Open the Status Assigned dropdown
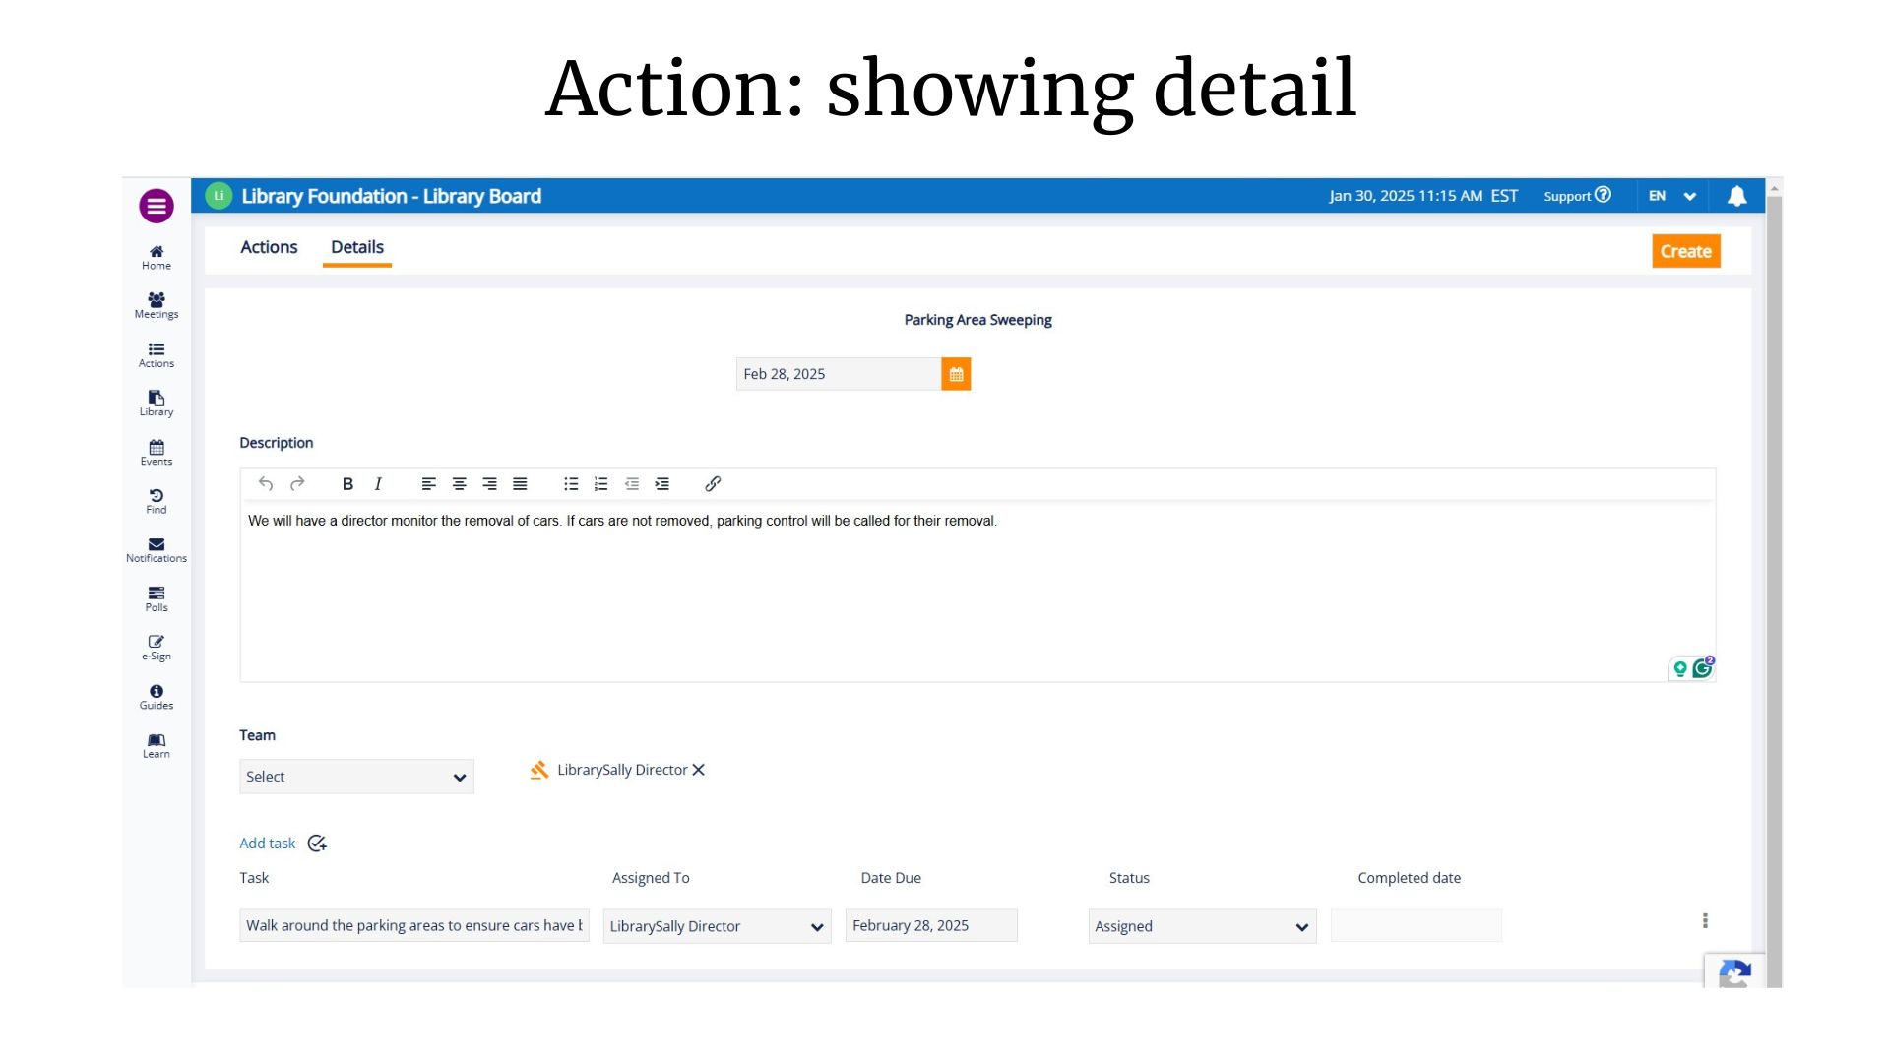1890x1063 pixels. pos(1201,926)
